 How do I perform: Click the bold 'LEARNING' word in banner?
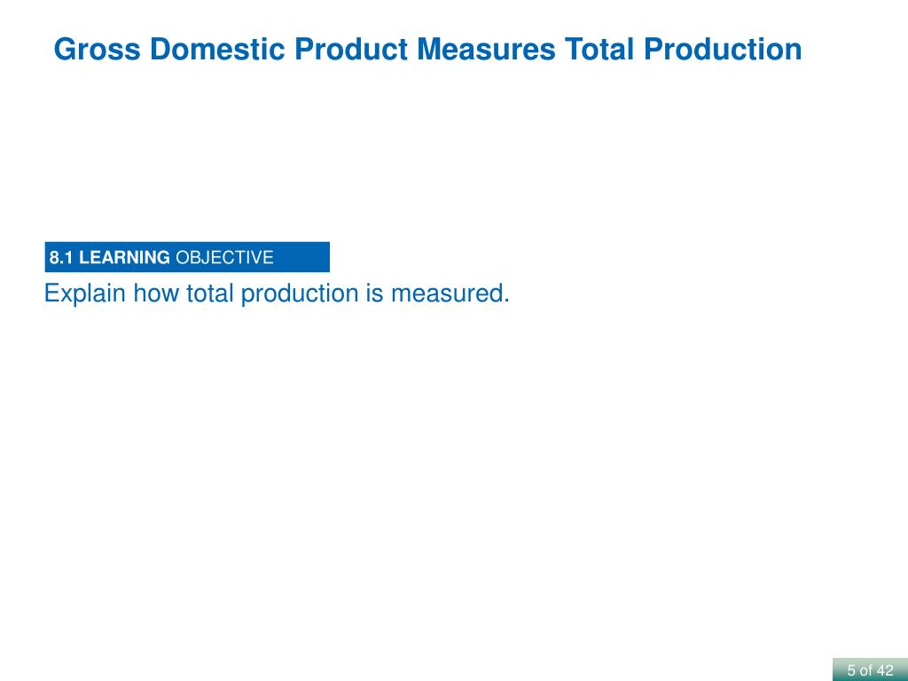coord(124,258)
